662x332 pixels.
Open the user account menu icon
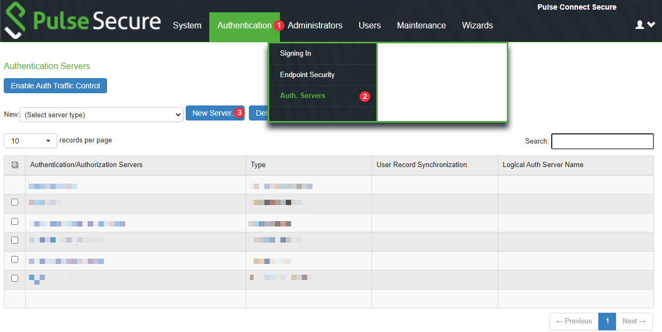644,25
